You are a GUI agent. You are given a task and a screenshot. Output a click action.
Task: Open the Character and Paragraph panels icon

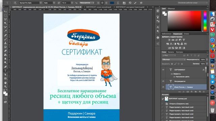pos(124,3)
